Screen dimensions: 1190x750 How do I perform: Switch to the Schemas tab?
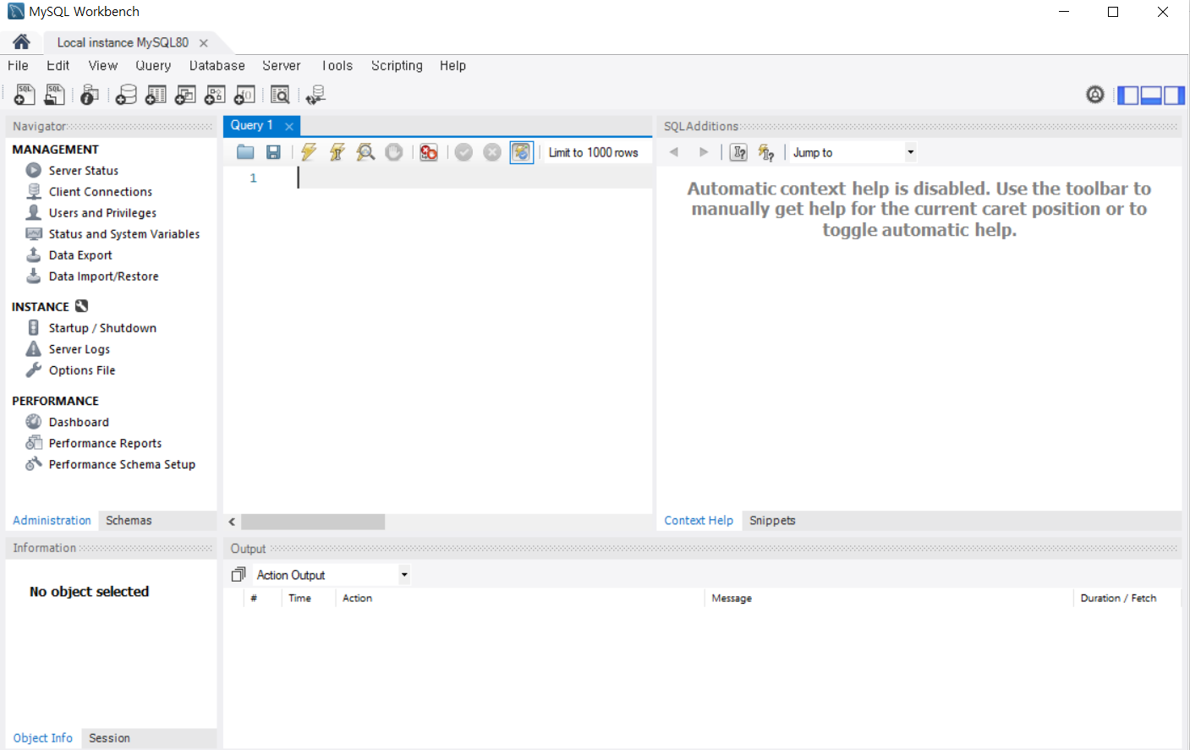[129, 520]
